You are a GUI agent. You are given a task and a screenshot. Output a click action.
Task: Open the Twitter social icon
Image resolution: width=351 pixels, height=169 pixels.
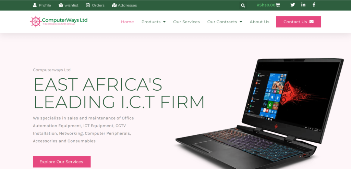click(x=293, y=5)
